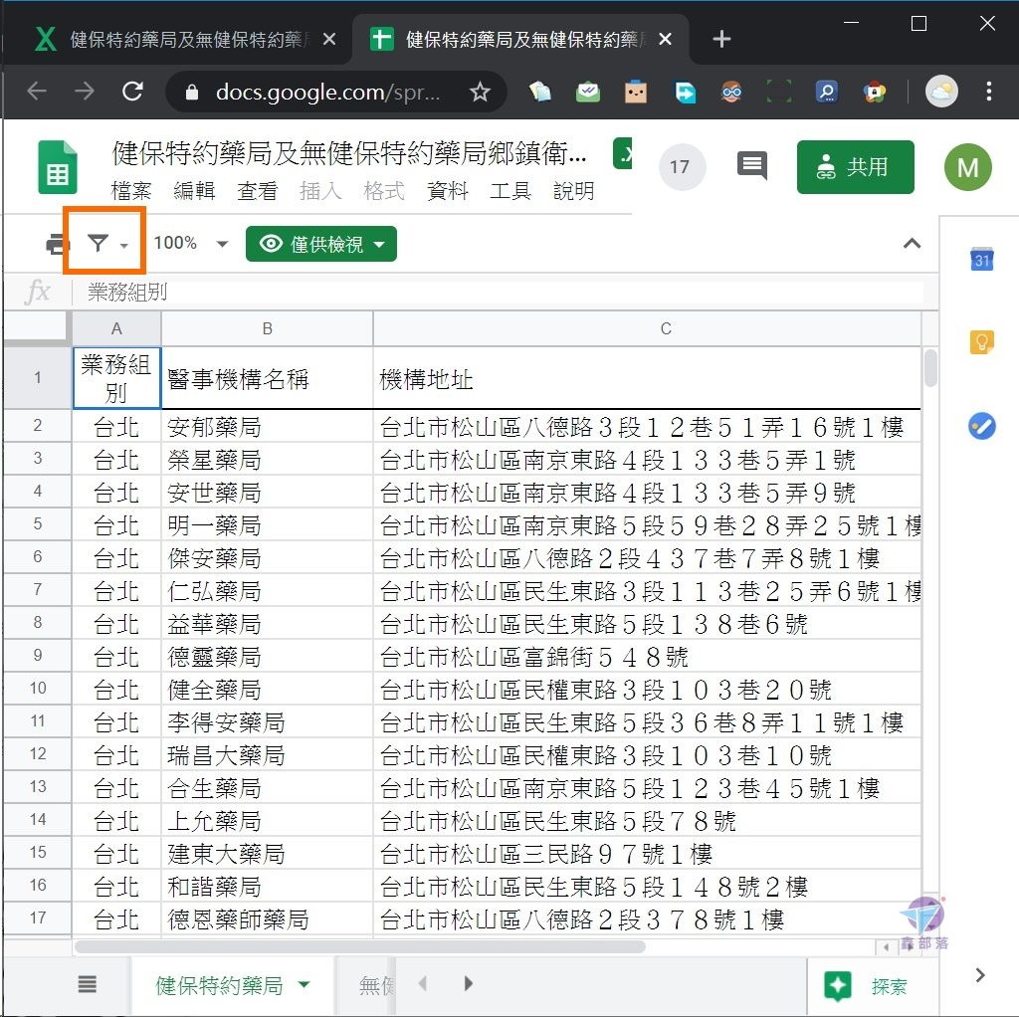Click the 李得安藥局 cell
The image size is (1019, 1017).
(x=267, y=721)
